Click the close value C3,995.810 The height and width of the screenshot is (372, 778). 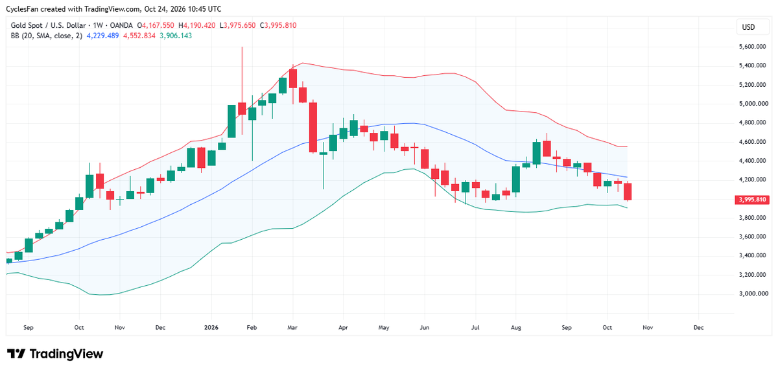coord(278,25)
